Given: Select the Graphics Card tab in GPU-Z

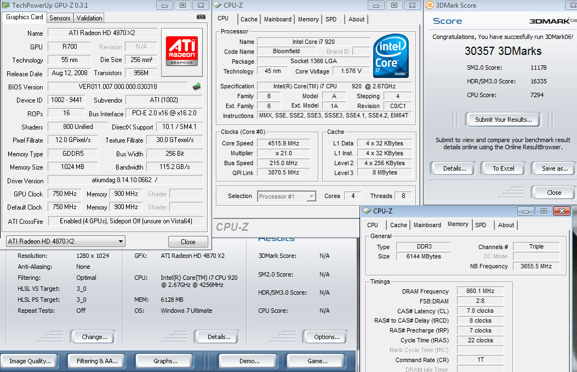Looking at the screenshot, I should [x=25, y=17].
